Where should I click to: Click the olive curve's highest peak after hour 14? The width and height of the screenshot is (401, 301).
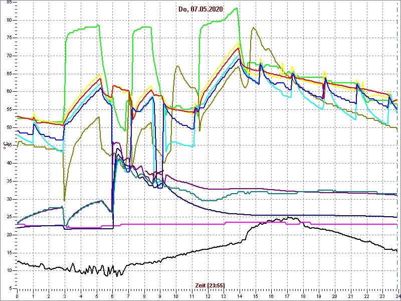click(254, 28)
